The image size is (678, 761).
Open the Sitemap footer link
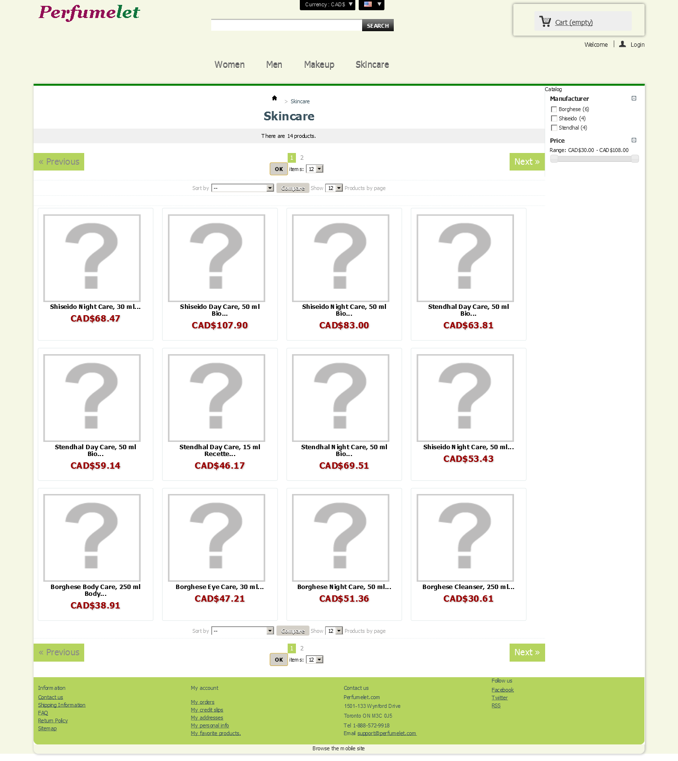pos(47,728)
